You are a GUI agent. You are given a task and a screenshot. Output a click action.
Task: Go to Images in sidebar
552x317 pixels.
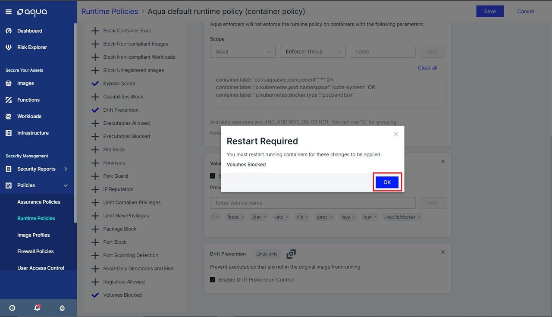pyautogui.click(x=25, y=83)
